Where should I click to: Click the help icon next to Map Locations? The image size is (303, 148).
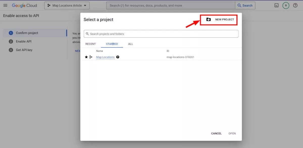coord(118,57)
